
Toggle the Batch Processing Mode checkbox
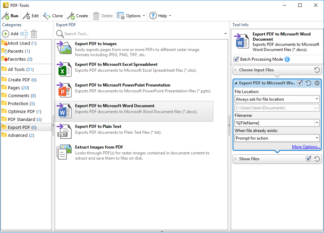236,59
